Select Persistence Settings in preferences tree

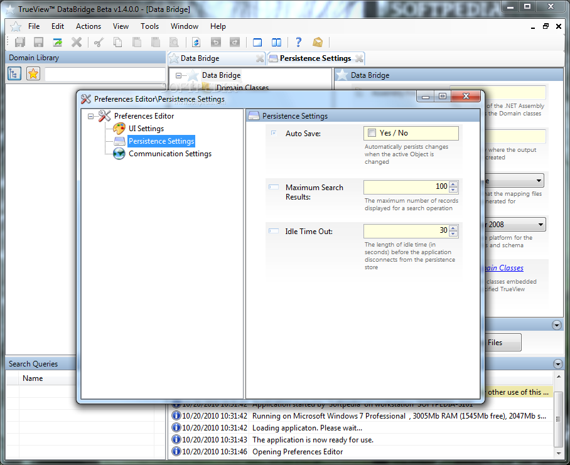(x=161, y=141)
